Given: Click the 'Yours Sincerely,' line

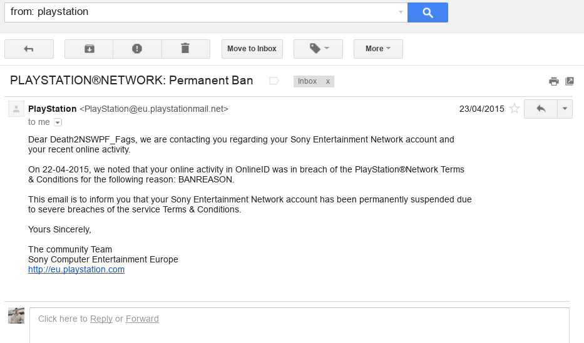Looking at the screenshot, I should (x=59, y=230).
